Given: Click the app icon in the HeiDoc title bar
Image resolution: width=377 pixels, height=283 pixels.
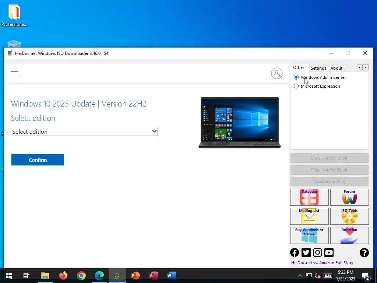Looking at the screenshot, I should click(10, 53).
